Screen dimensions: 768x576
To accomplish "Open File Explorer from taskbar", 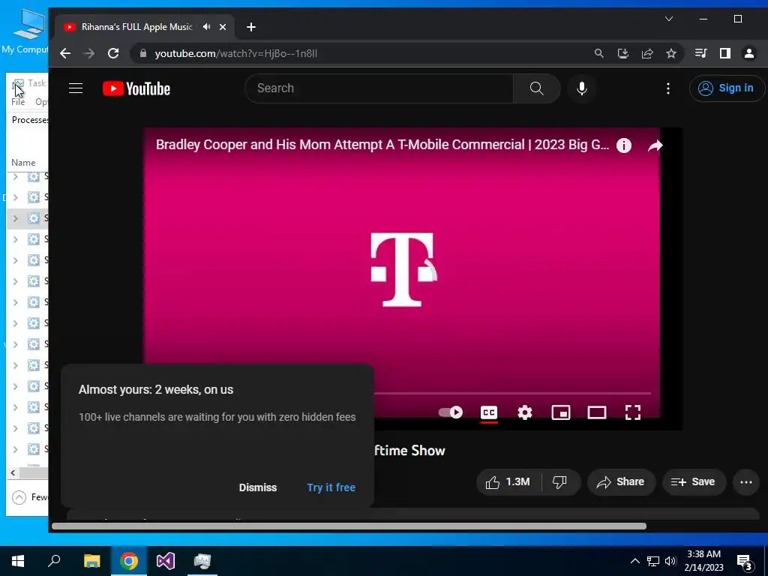I will [x=91, y=561].
